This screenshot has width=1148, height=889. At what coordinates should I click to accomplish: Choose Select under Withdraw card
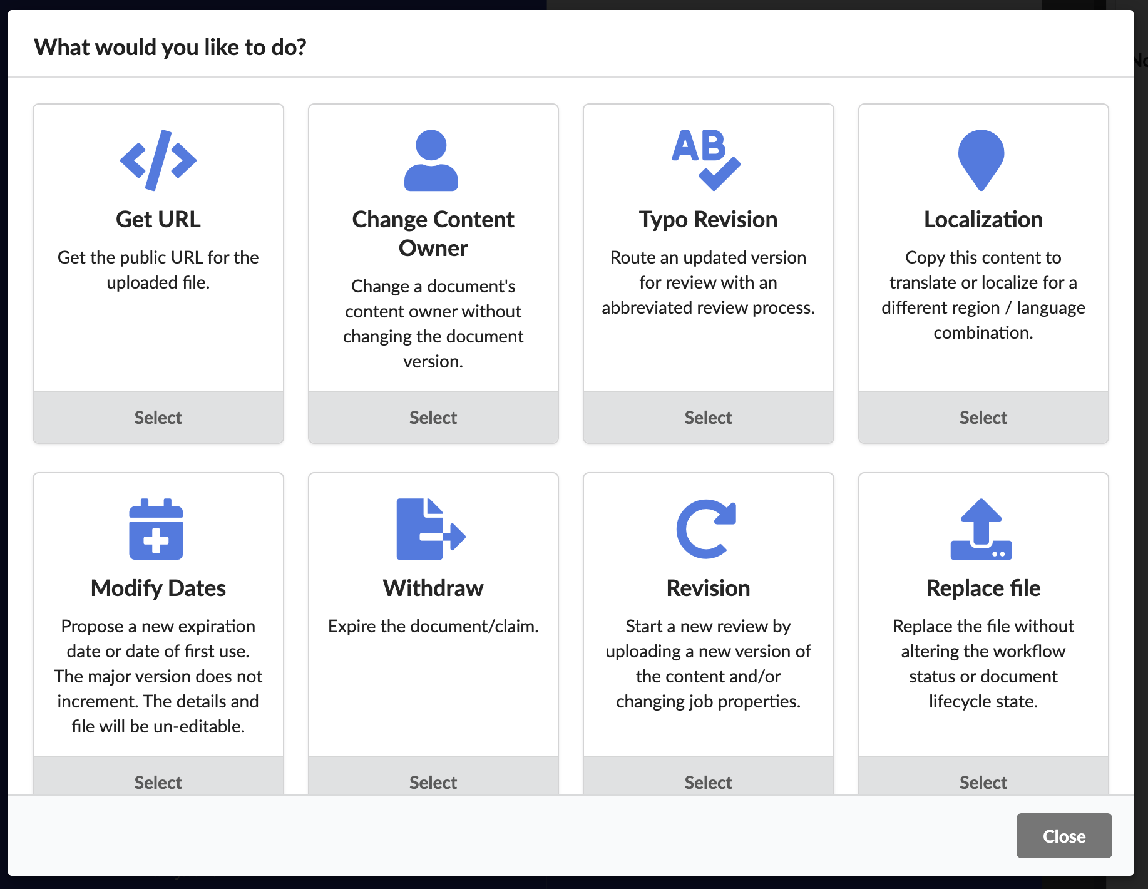coord(433,776)
